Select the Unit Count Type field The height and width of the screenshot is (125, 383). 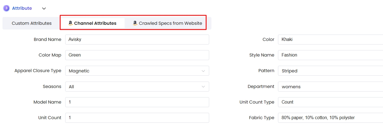pyautogui.click(x=330, y=102)
